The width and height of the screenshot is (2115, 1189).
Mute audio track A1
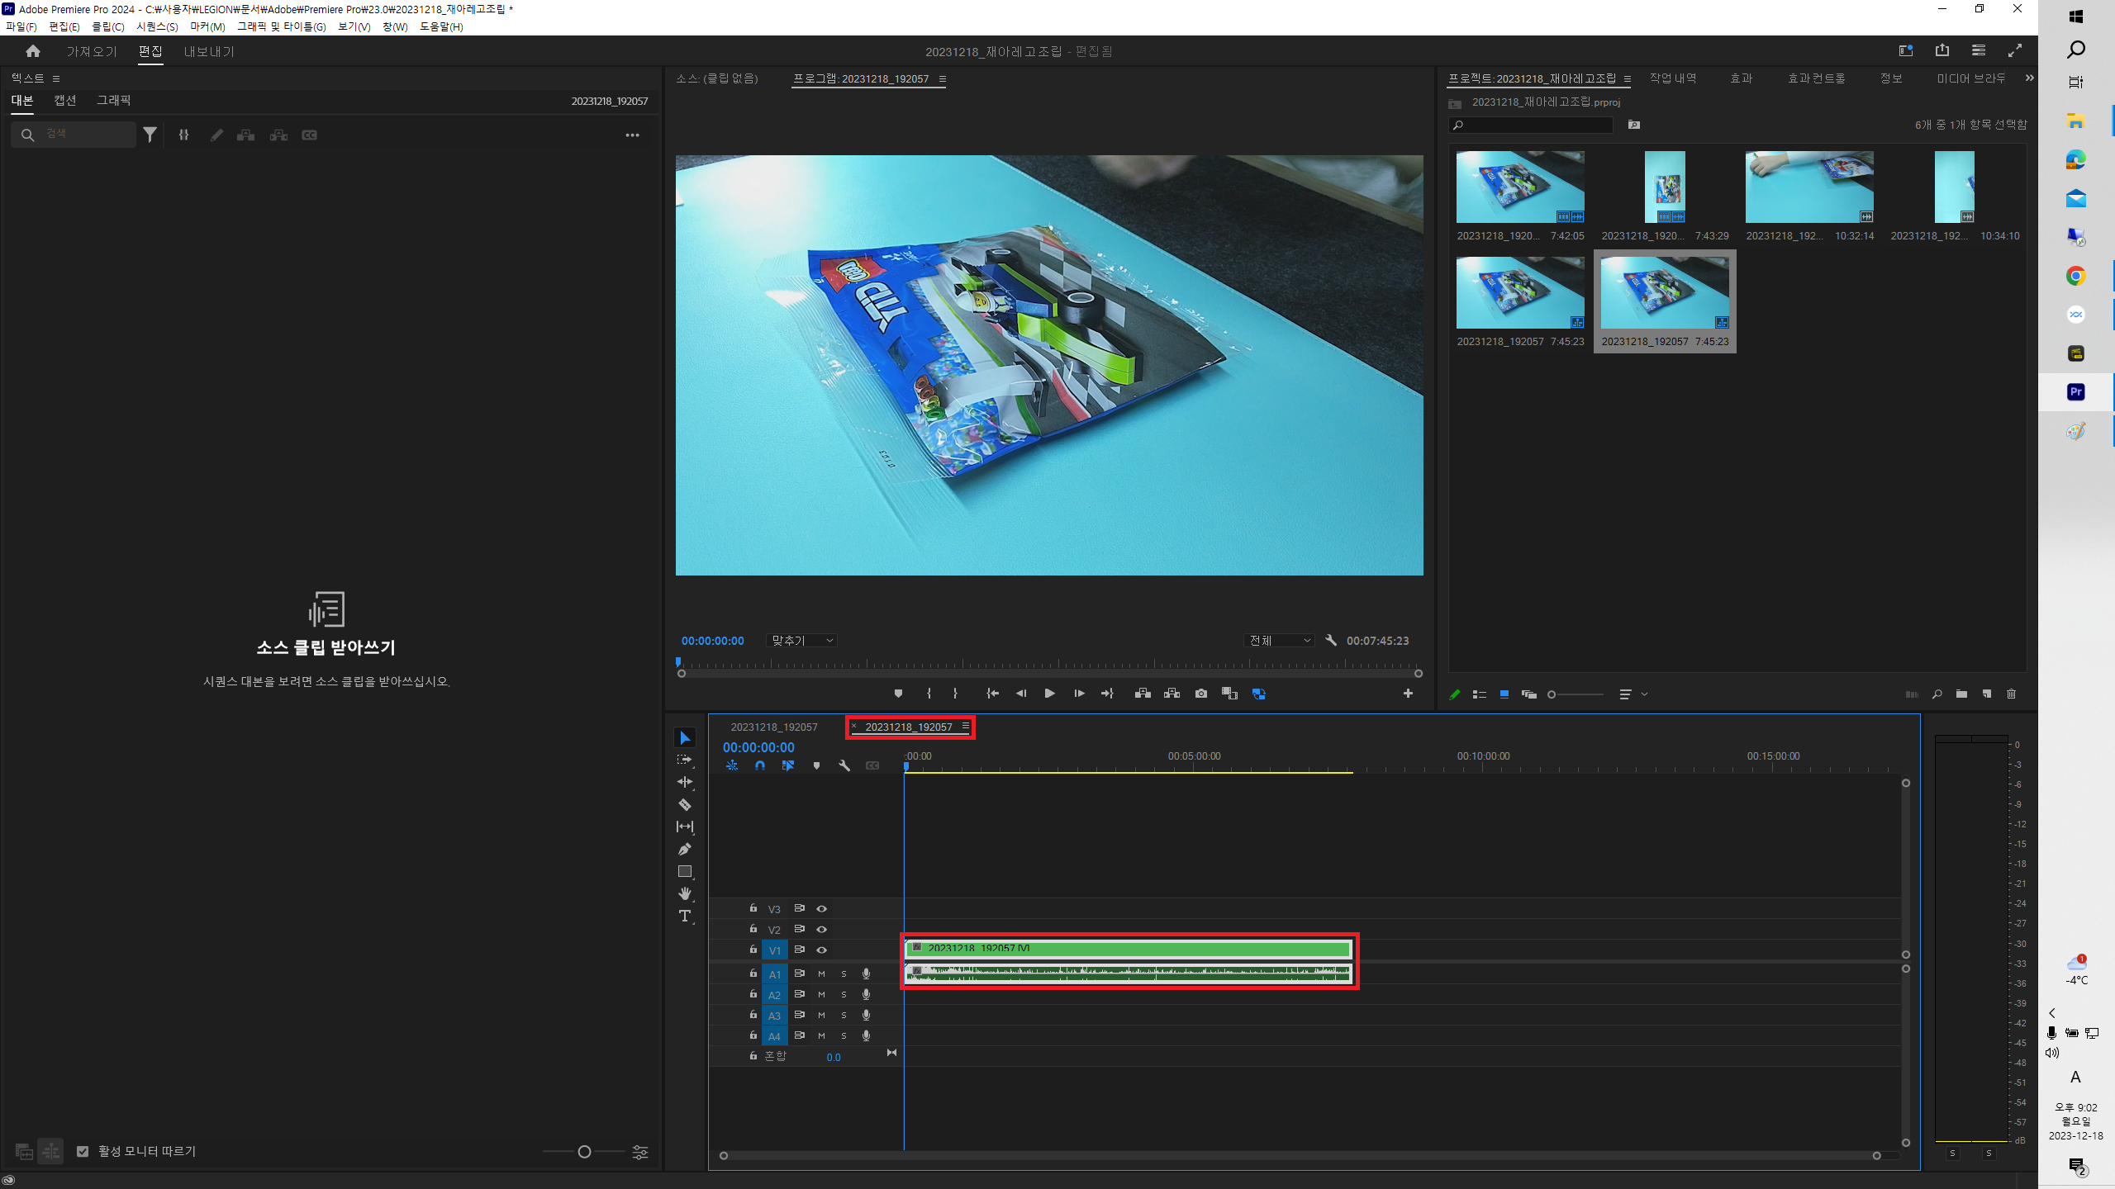(821, 973)
